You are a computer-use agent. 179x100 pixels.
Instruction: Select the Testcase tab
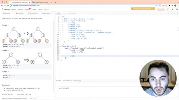click(58, 81)
